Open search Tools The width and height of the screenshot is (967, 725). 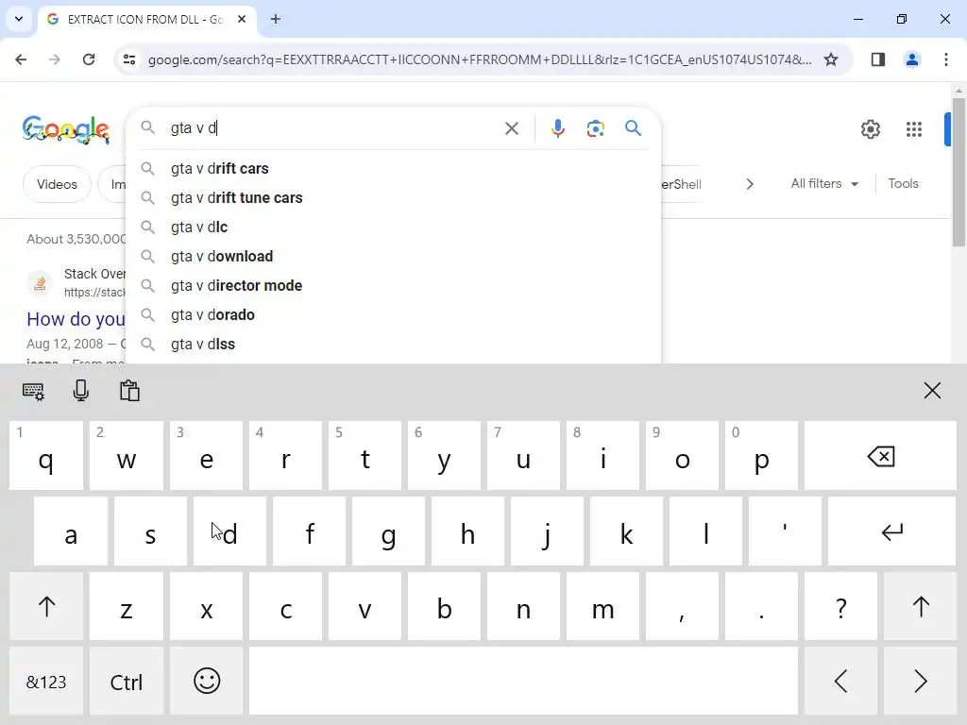tap(903, 184)
